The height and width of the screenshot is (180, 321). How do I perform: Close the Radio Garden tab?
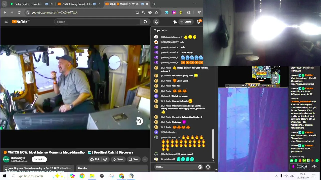point(52,4)
